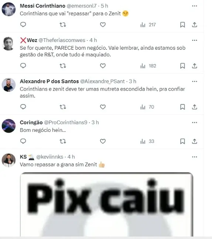
Task: Open KS profile avatar picture
Action: point(8,160)
